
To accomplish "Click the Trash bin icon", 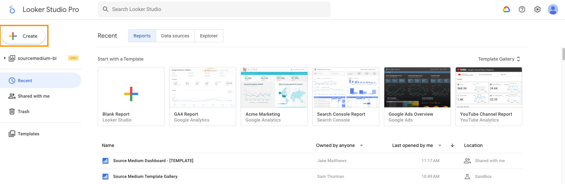I will point(12,111).
